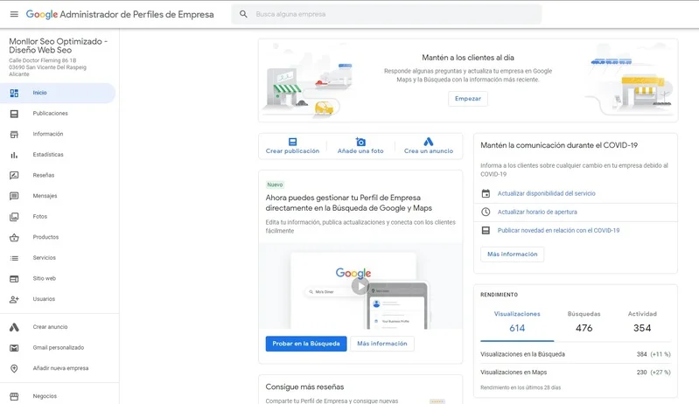Open Reseñas in the sidebar
Image resolution: width=699 pixels, height=404 pixels.
[x=44, y=175]
